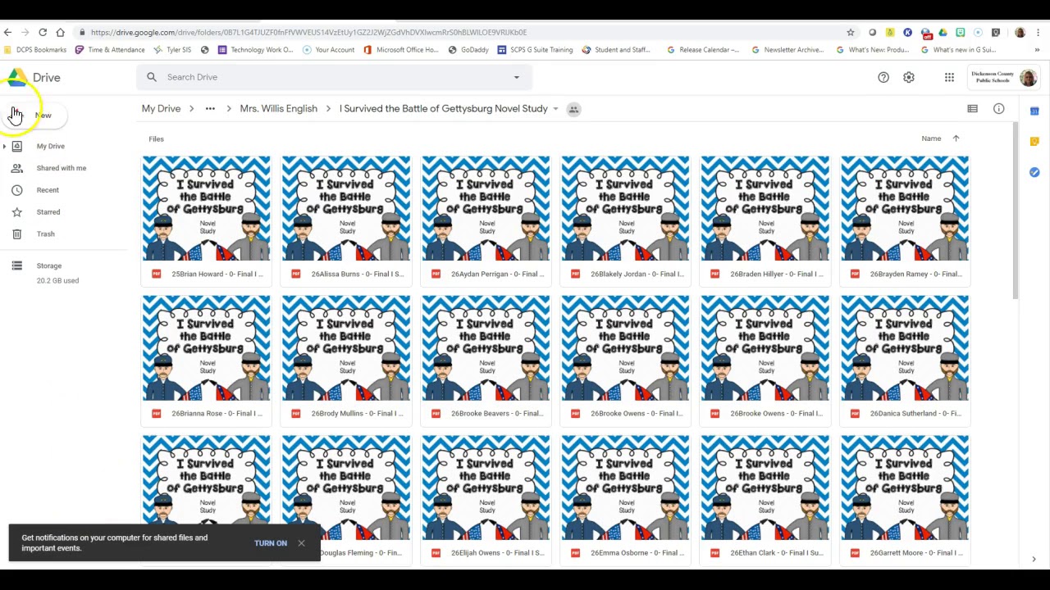The image size is (1050, 590).
Task: Open Calendar in side panel
Action: [1034, 111]
